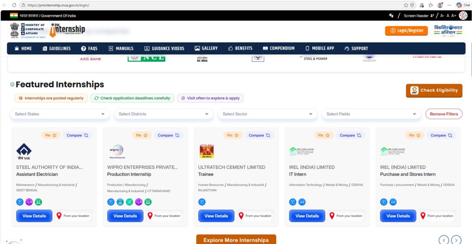Click second benefit icon on IT Intern card
The image size is (472, 244).
[x=302, y=202]
